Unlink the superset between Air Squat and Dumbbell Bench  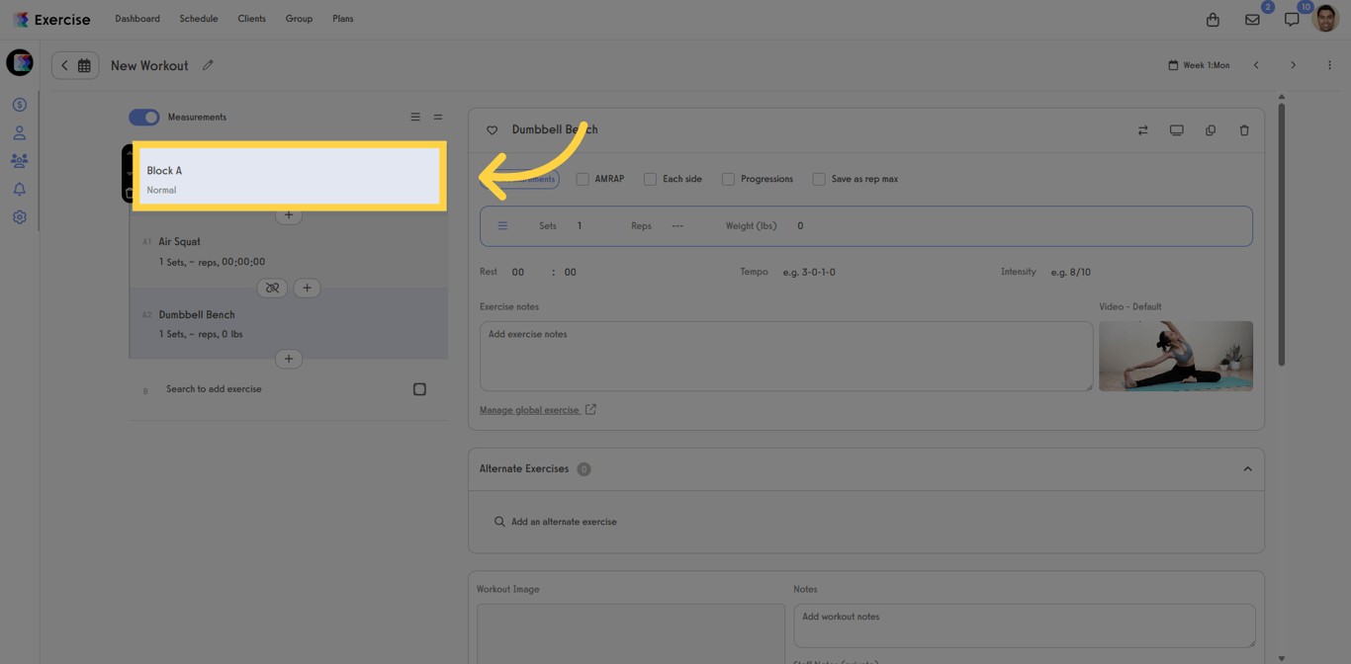272,288
